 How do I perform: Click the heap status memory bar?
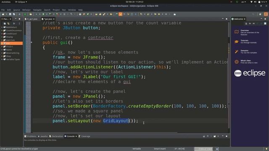coord(205,149)
